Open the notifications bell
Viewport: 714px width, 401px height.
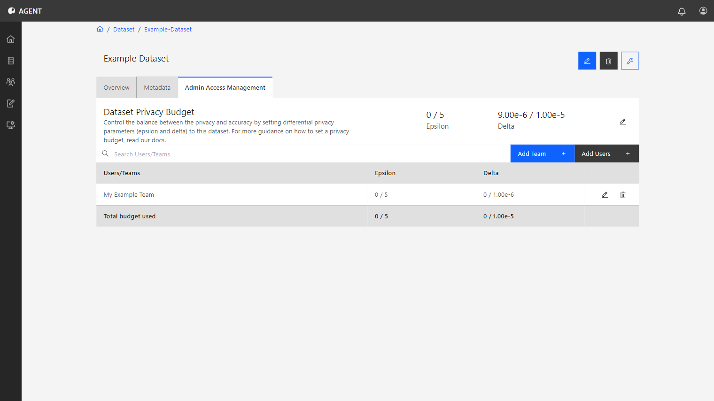[x=682, y=11]
